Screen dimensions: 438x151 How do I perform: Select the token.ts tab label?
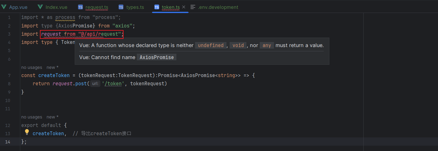(171, 7)
